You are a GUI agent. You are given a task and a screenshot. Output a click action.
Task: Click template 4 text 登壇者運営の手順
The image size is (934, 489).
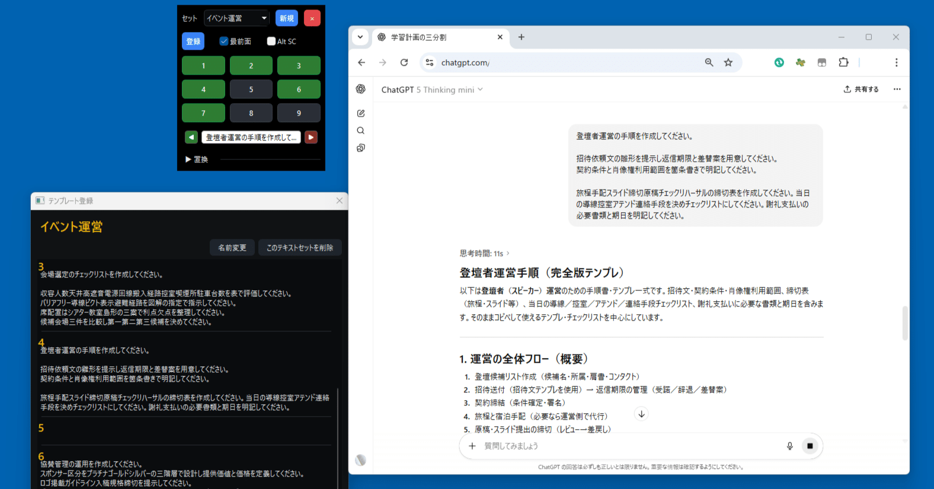click(94, 350)
